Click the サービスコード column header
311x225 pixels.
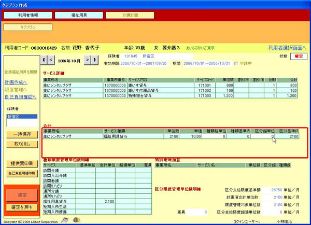pos(205,80)
